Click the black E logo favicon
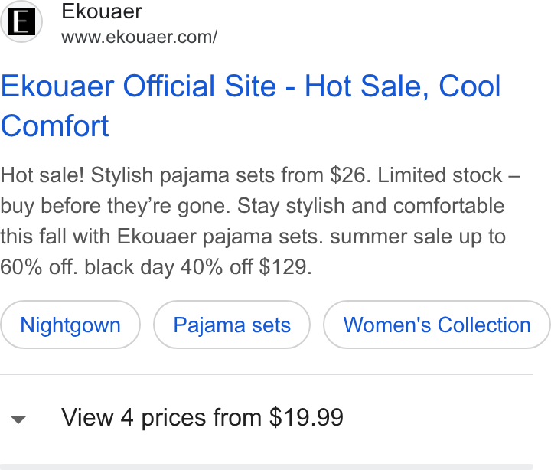 21,21
